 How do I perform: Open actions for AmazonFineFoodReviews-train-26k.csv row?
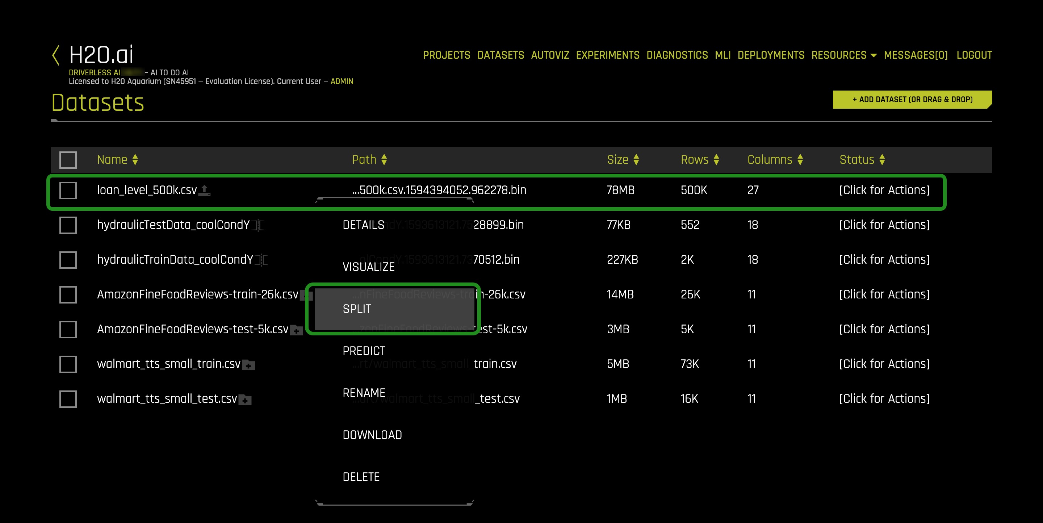tap(884, 295)
